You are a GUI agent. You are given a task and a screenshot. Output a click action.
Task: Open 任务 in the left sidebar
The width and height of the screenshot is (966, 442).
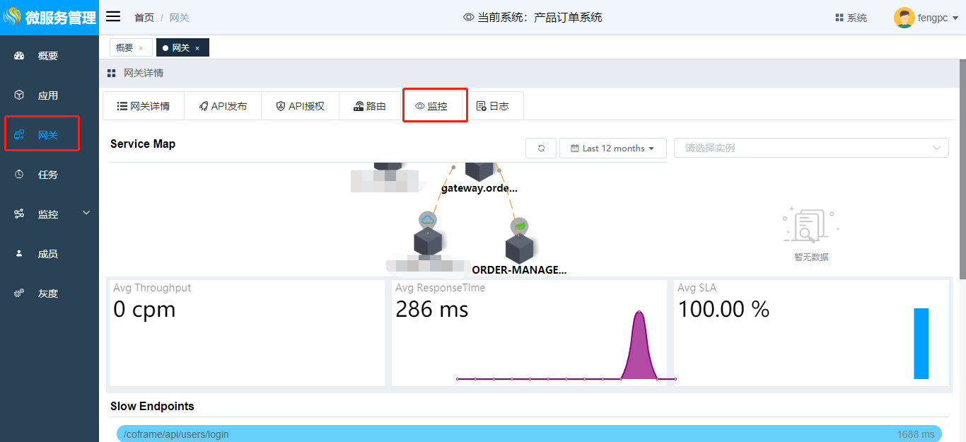coord(48,175)
